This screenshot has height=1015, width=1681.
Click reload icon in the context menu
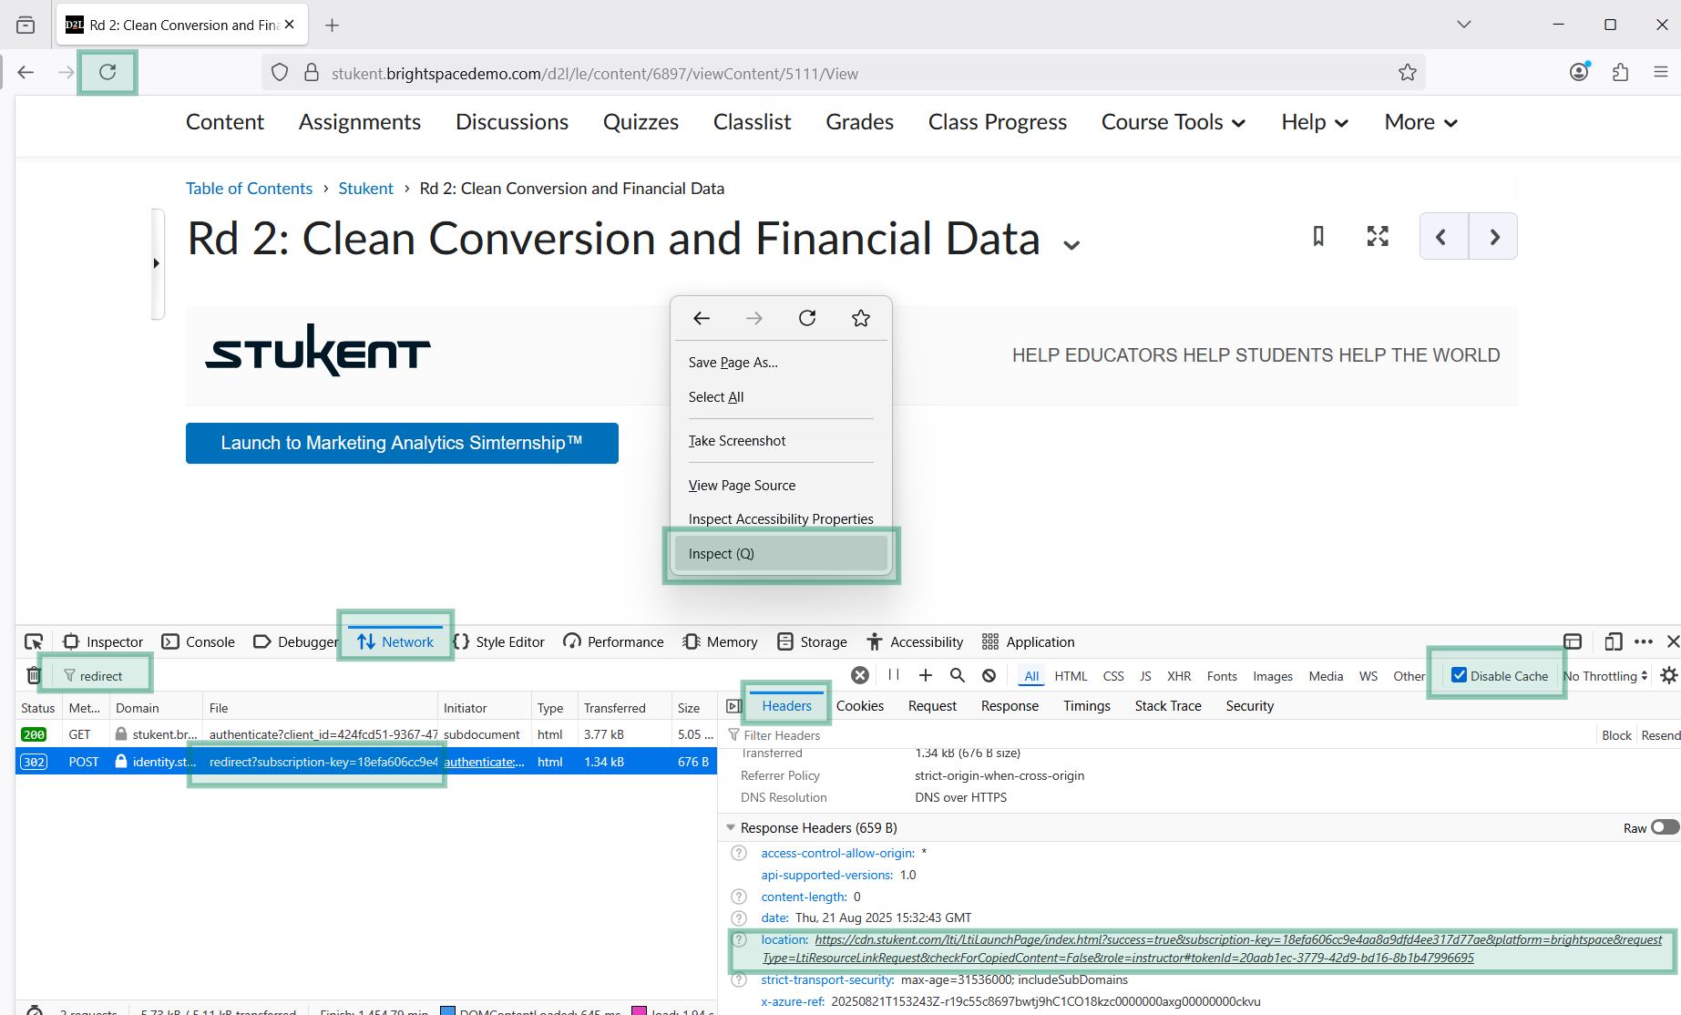(807, 318)
